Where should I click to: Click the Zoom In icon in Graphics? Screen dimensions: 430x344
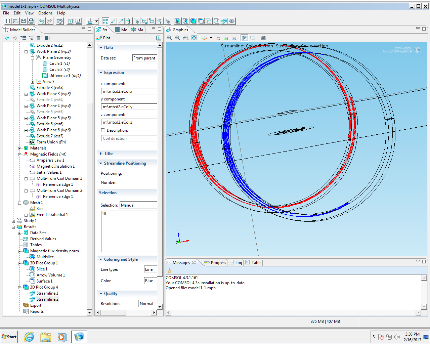tap(170, 38)
